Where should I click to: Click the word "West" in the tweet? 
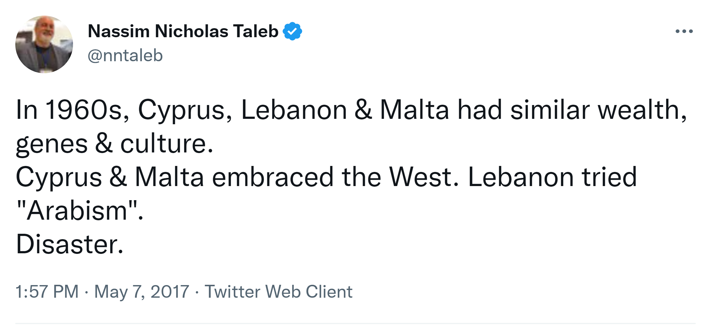coord(421,177)
